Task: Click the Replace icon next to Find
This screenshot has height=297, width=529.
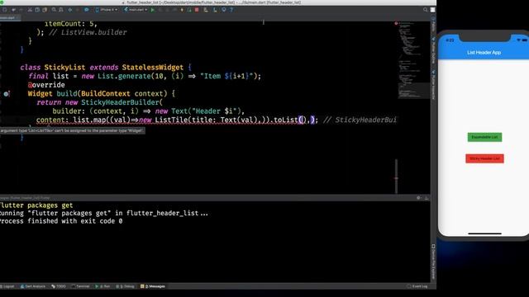Action: [61, 10]
